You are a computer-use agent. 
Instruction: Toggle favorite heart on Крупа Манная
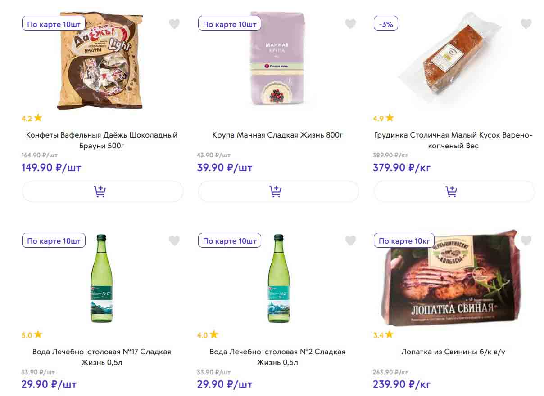tap(350, 24)
